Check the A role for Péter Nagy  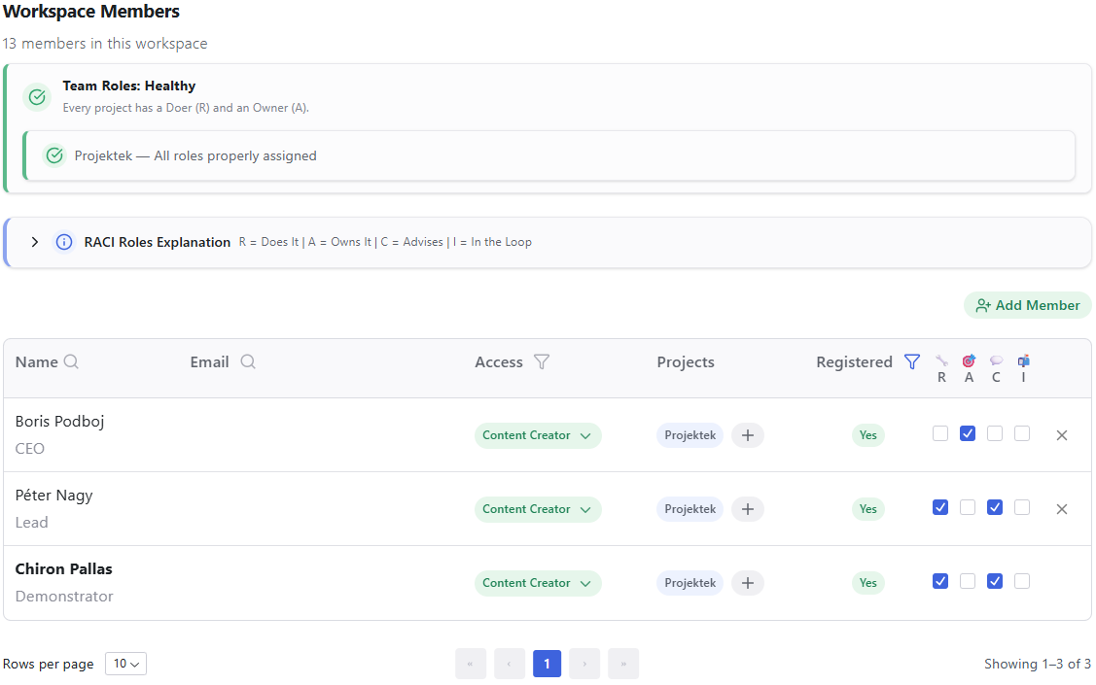[x=968, y=507]
